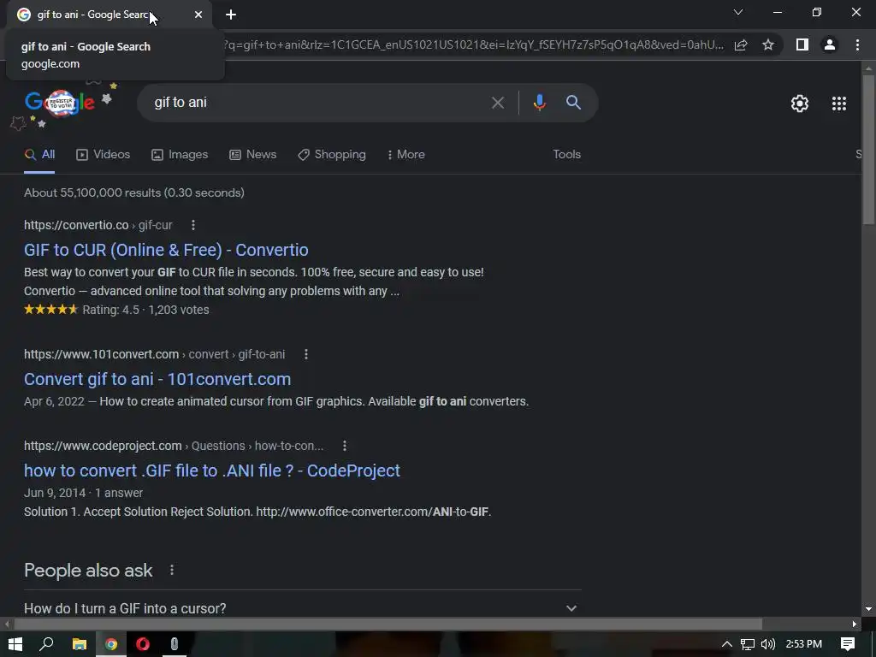Open 'GIF to CUR (Online & Free) - Convertio' link

click(166, 250)
